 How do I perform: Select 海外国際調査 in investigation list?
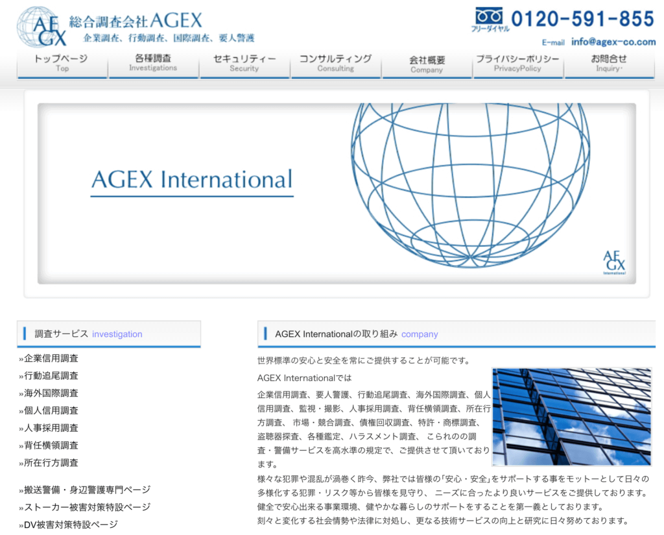51,393
